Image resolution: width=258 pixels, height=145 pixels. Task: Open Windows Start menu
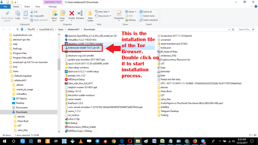click(4, 141)
